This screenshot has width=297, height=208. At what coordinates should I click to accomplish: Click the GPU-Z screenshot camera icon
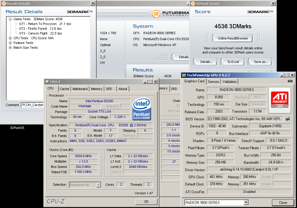[290, 81]
